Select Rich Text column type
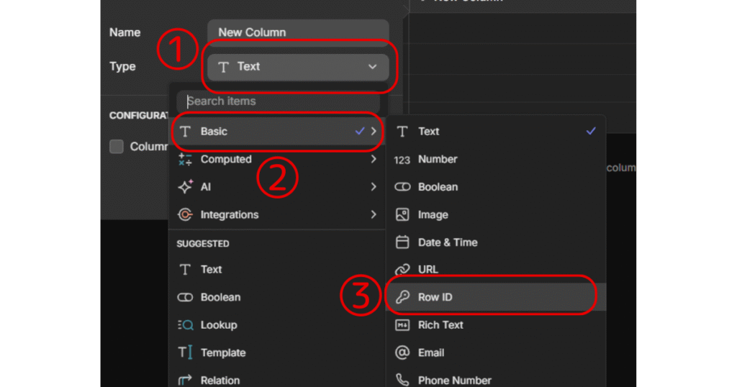 (496, 325)
